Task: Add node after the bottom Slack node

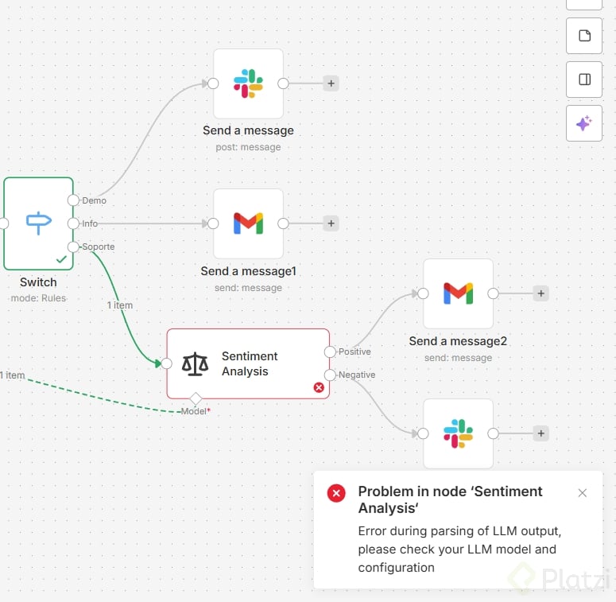Action: 541,433
